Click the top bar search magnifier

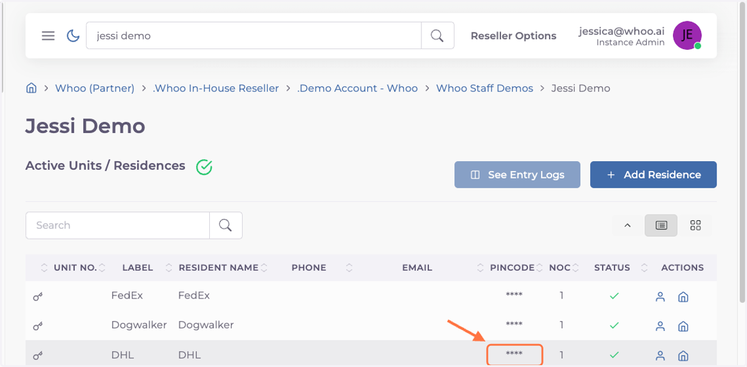(x=438, y=35)
